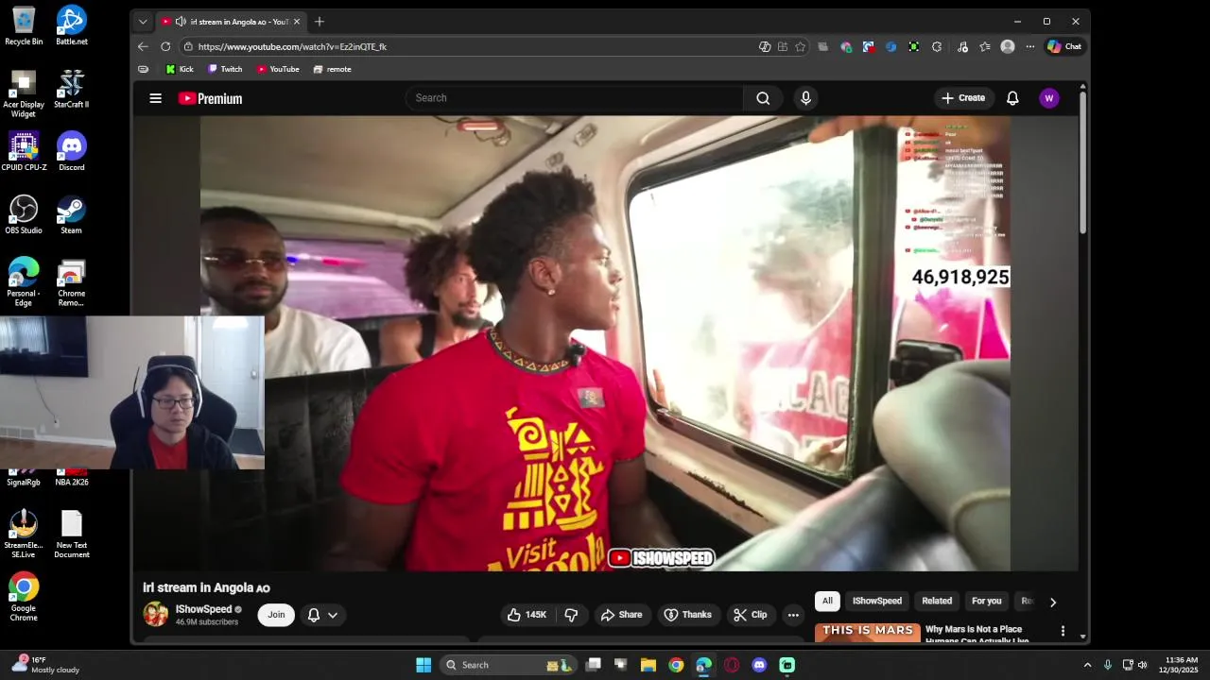Open Twitch bookmark in favorites bar
Image resolution: width=1210 pixels, height=680 pixels.
click(225, 69)
